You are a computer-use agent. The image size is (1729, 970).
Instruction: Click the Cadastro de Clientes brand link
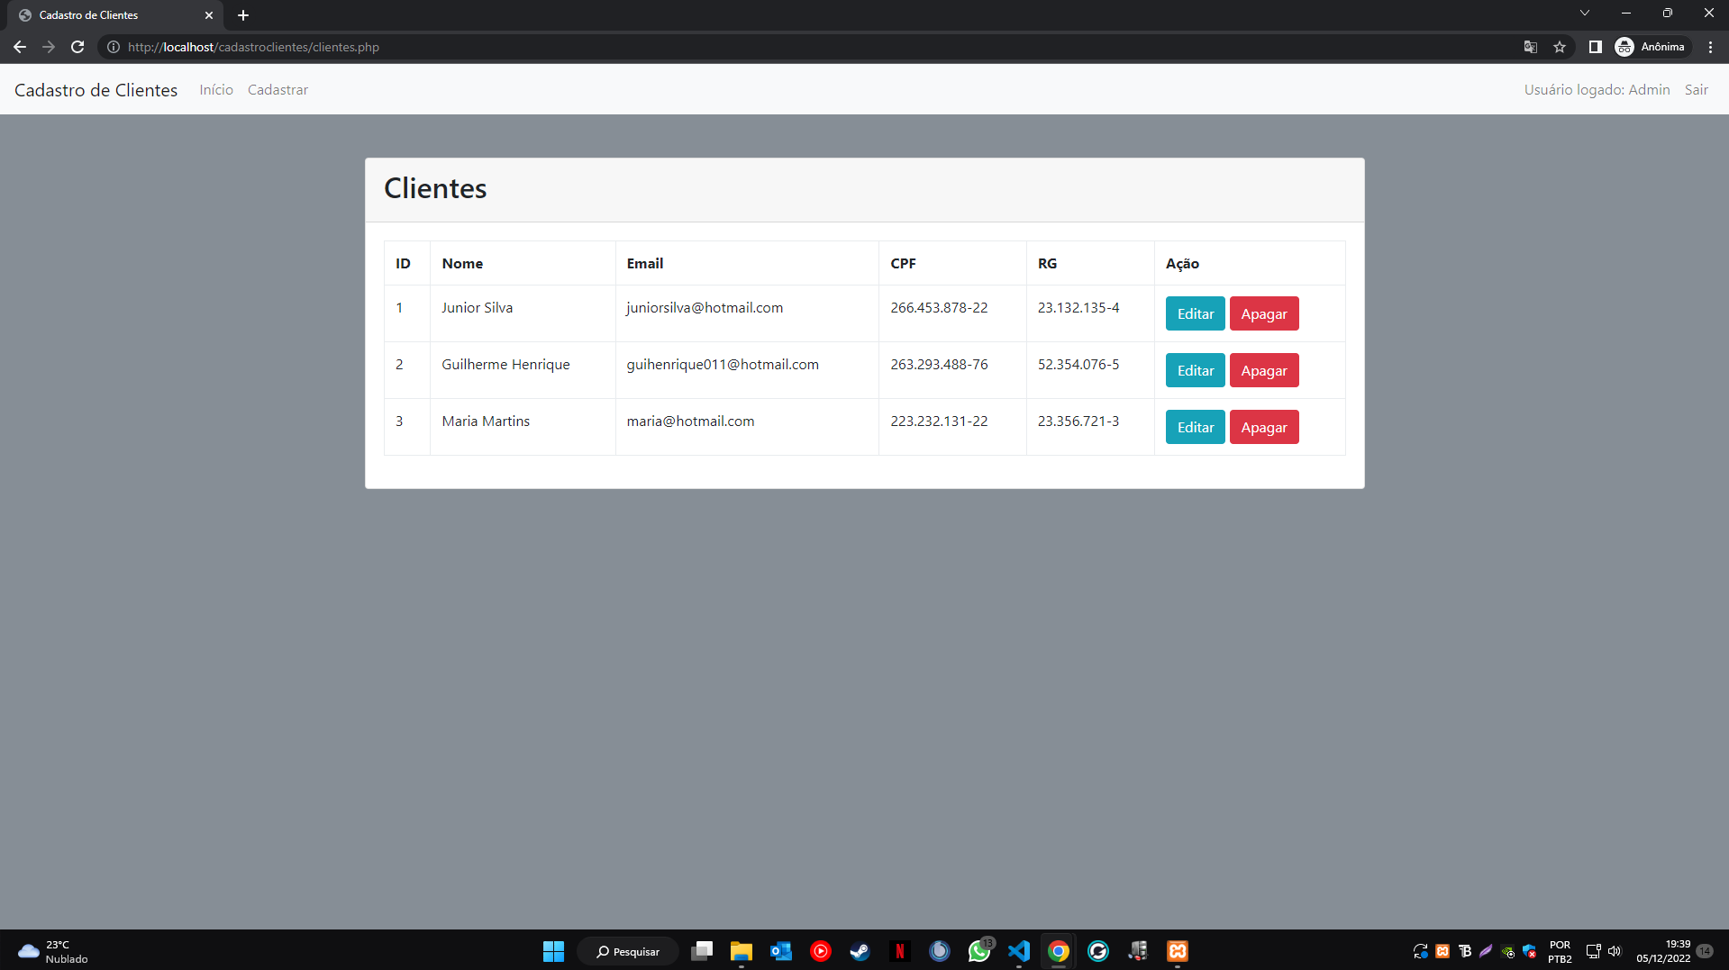coord(96,90)
